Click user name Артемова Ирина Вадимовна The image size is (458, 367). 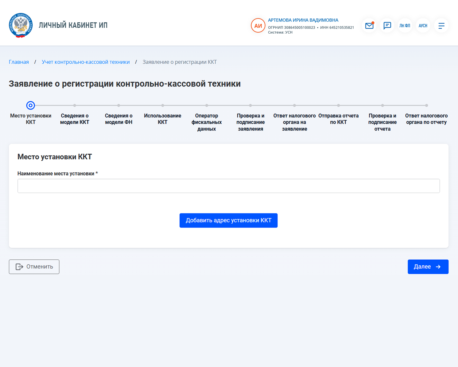(x=303, y=20)
